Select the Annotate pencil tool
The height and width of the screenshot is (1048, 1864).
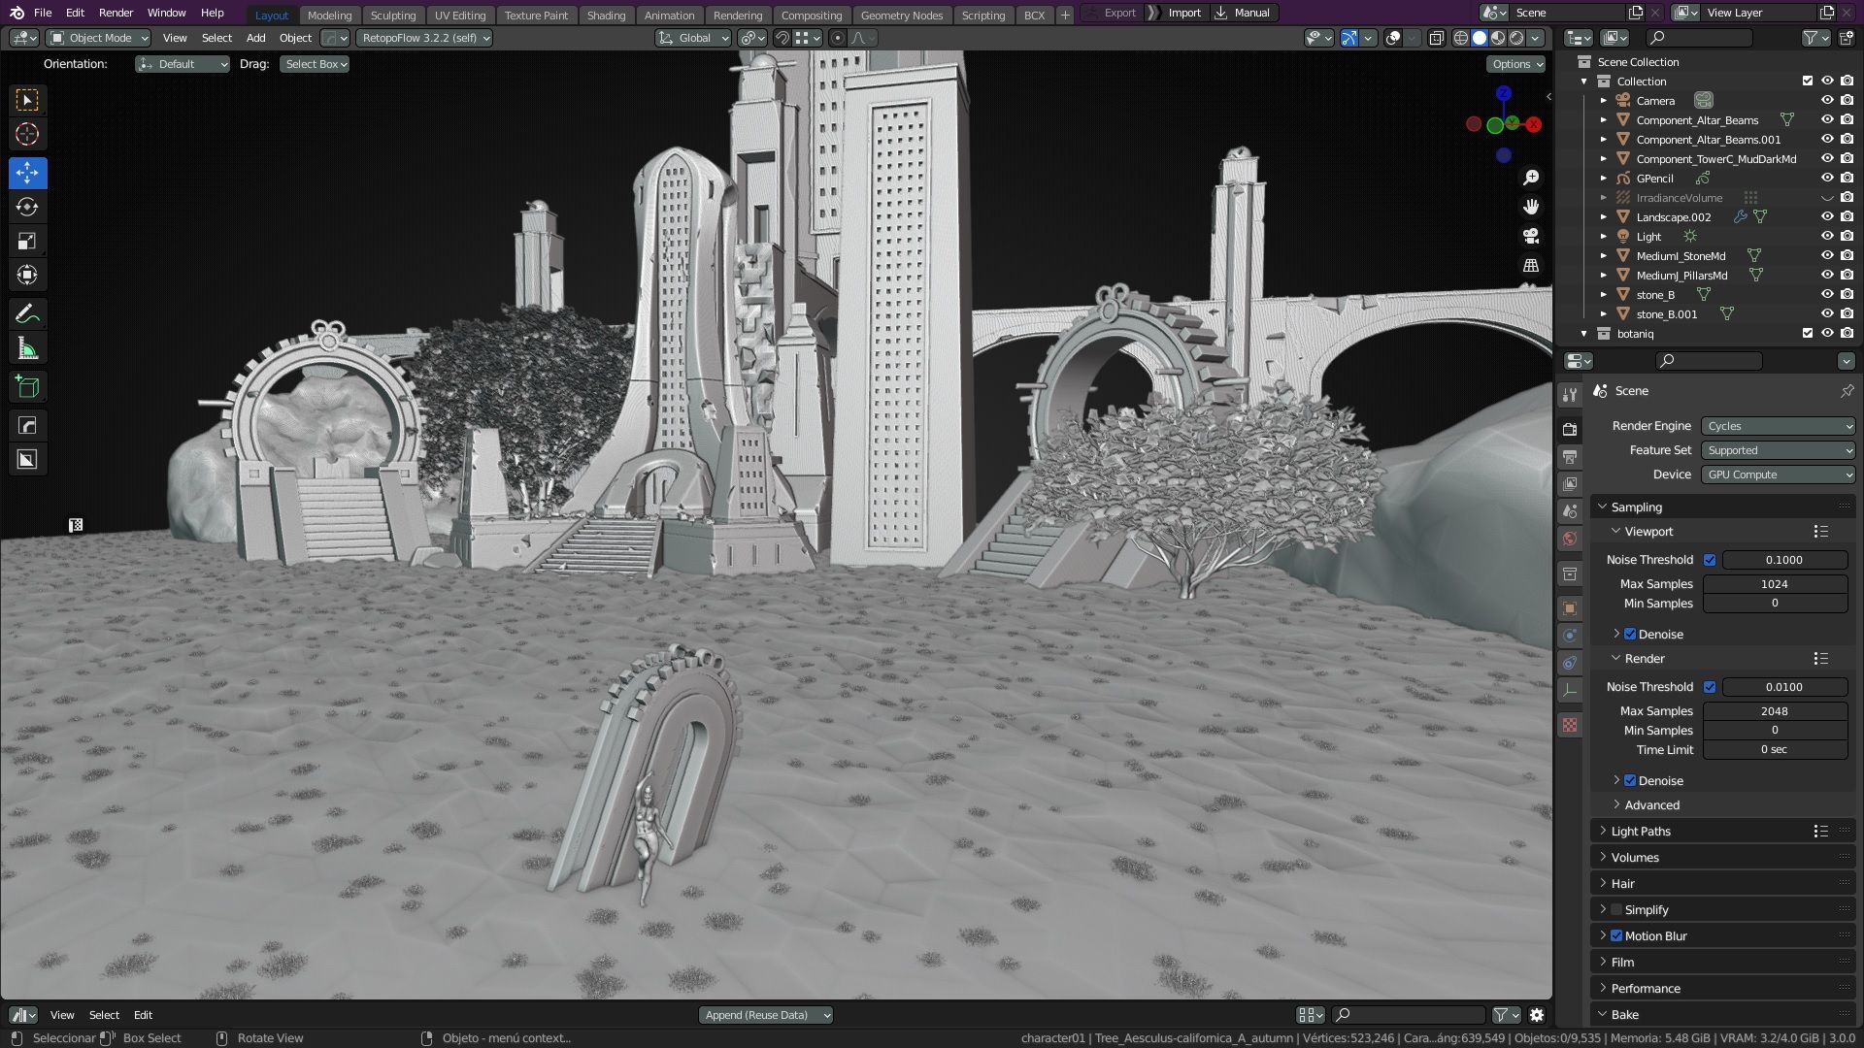27,314
